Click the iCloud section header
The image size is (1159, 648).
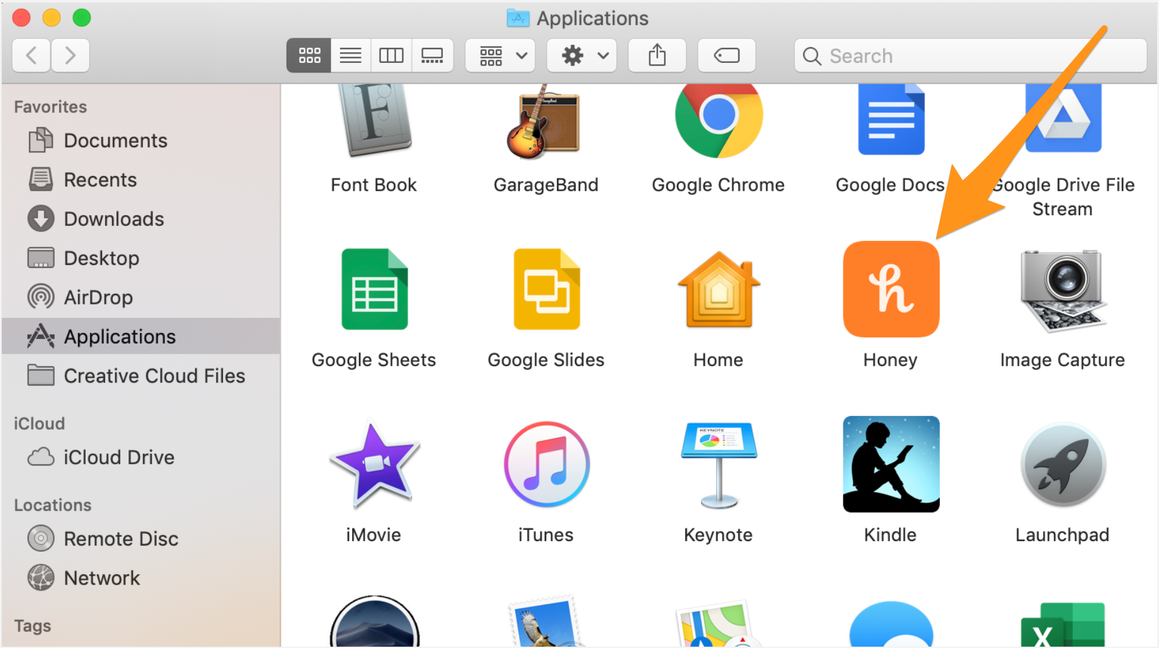(x=39, y=423)
